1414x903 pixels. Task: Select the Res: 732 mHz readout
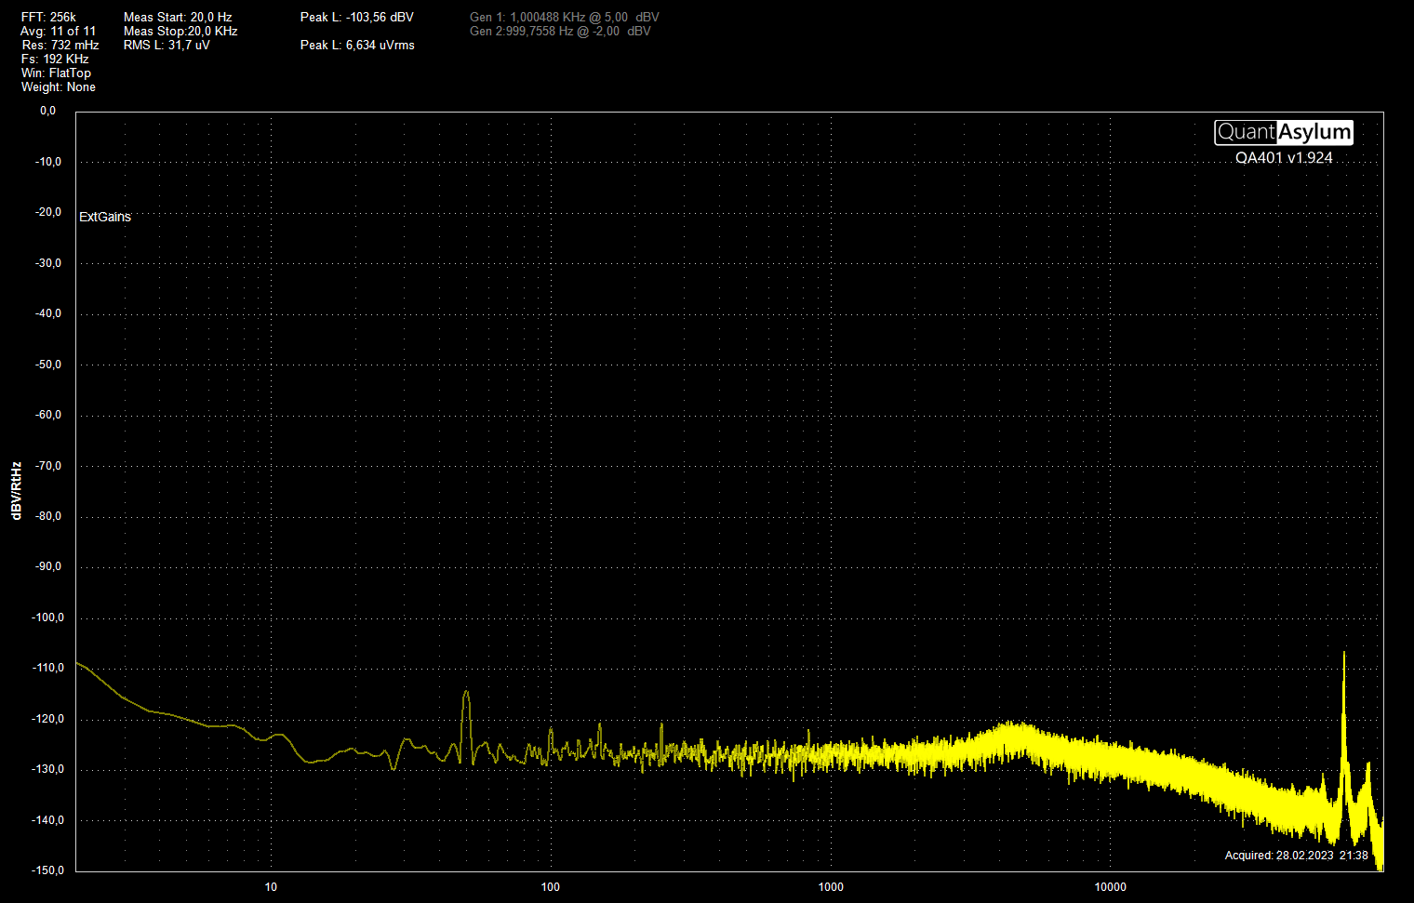(x=60, y=45)
